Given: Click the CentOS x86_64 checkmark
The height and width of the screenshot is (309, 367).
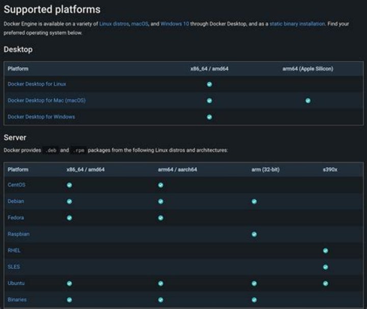Looking at the screenshot, I should click(x=69, y=185).
